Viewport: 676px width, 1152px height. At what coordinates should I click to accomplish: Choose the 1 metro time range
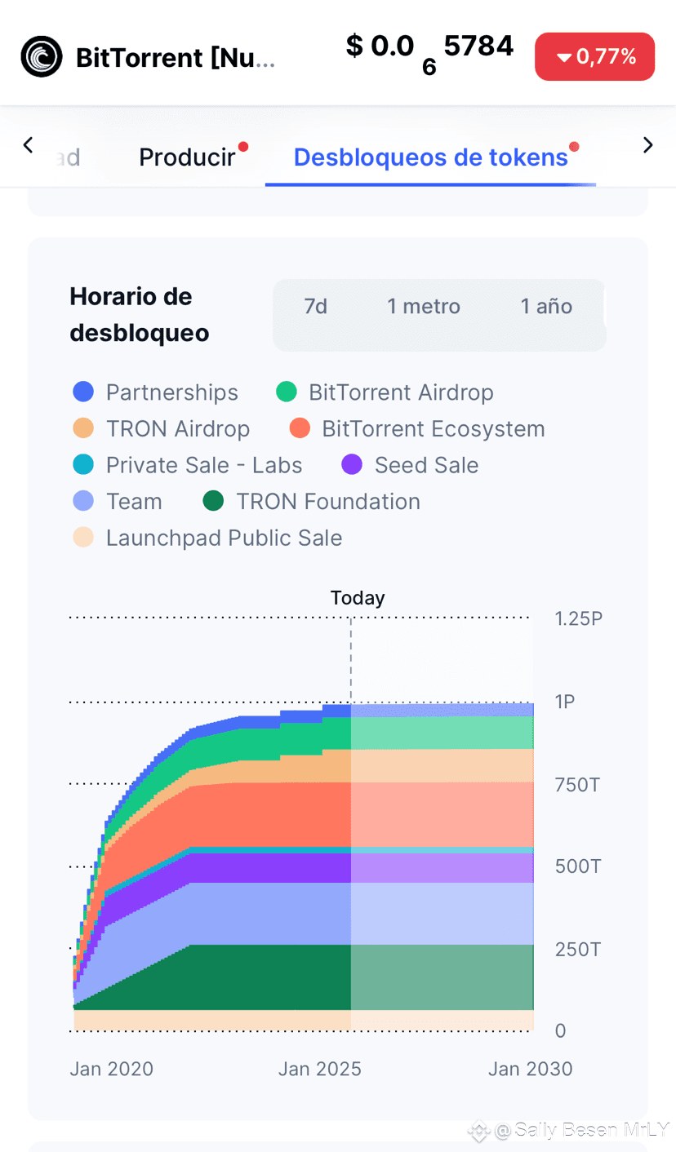click(x=424, y=307)
